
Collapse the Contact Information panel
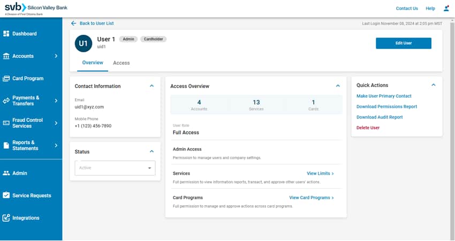coord(152,85)
